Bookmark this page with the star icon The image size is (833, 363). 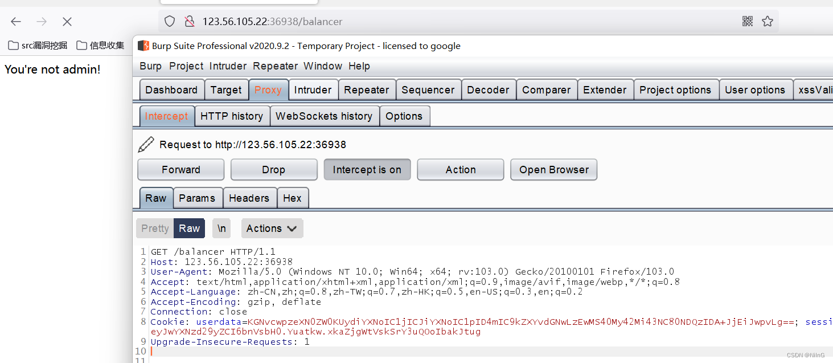pos(768,21)
